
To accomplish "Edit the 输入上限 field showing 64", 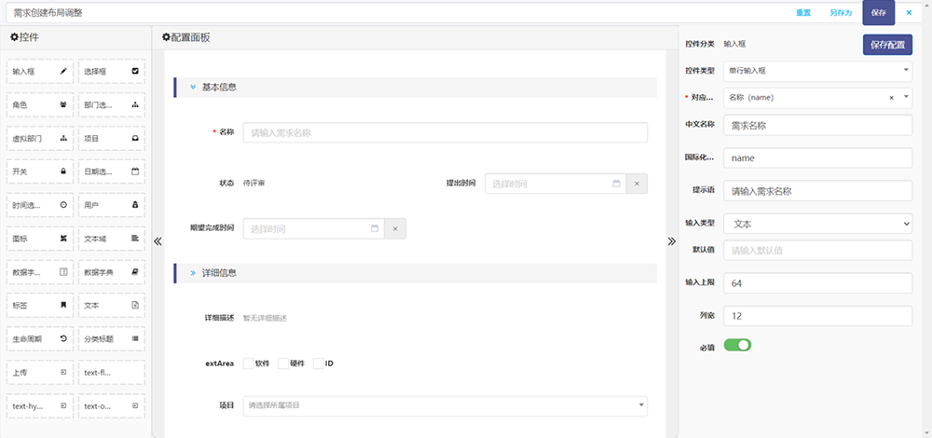I will point(817,283).
